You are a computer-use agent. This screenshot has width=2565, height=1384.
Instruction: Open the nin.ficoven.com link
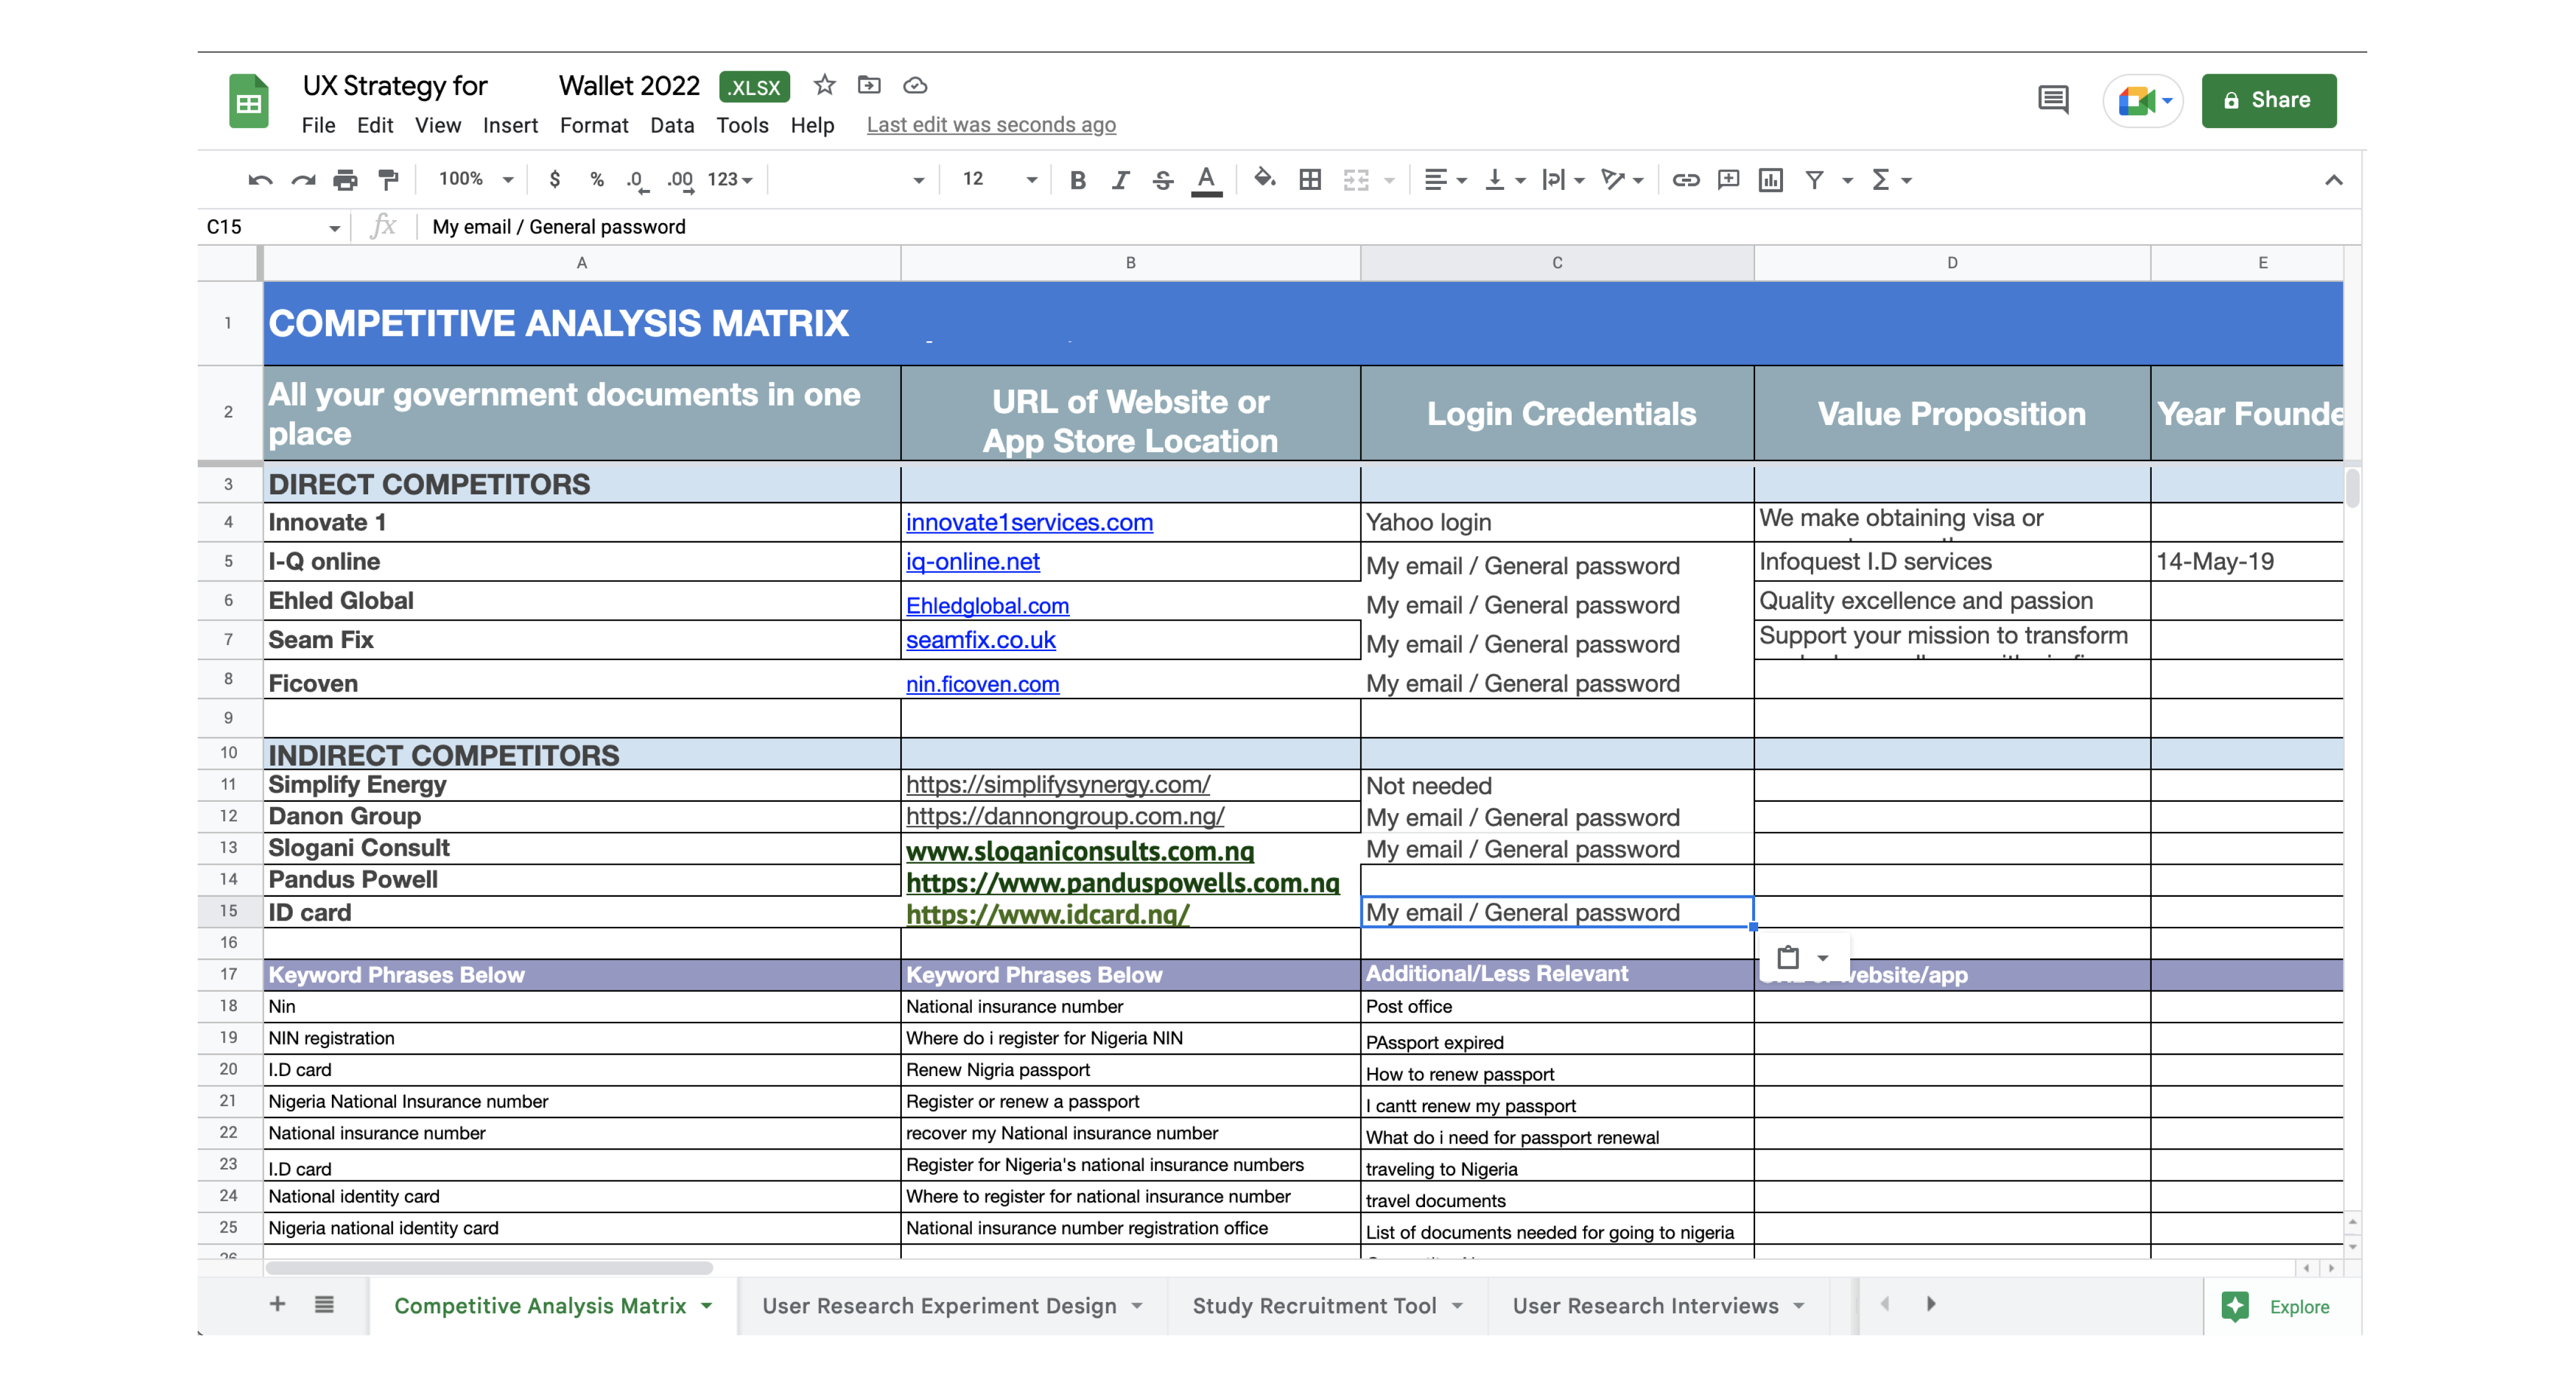(983, 684)
